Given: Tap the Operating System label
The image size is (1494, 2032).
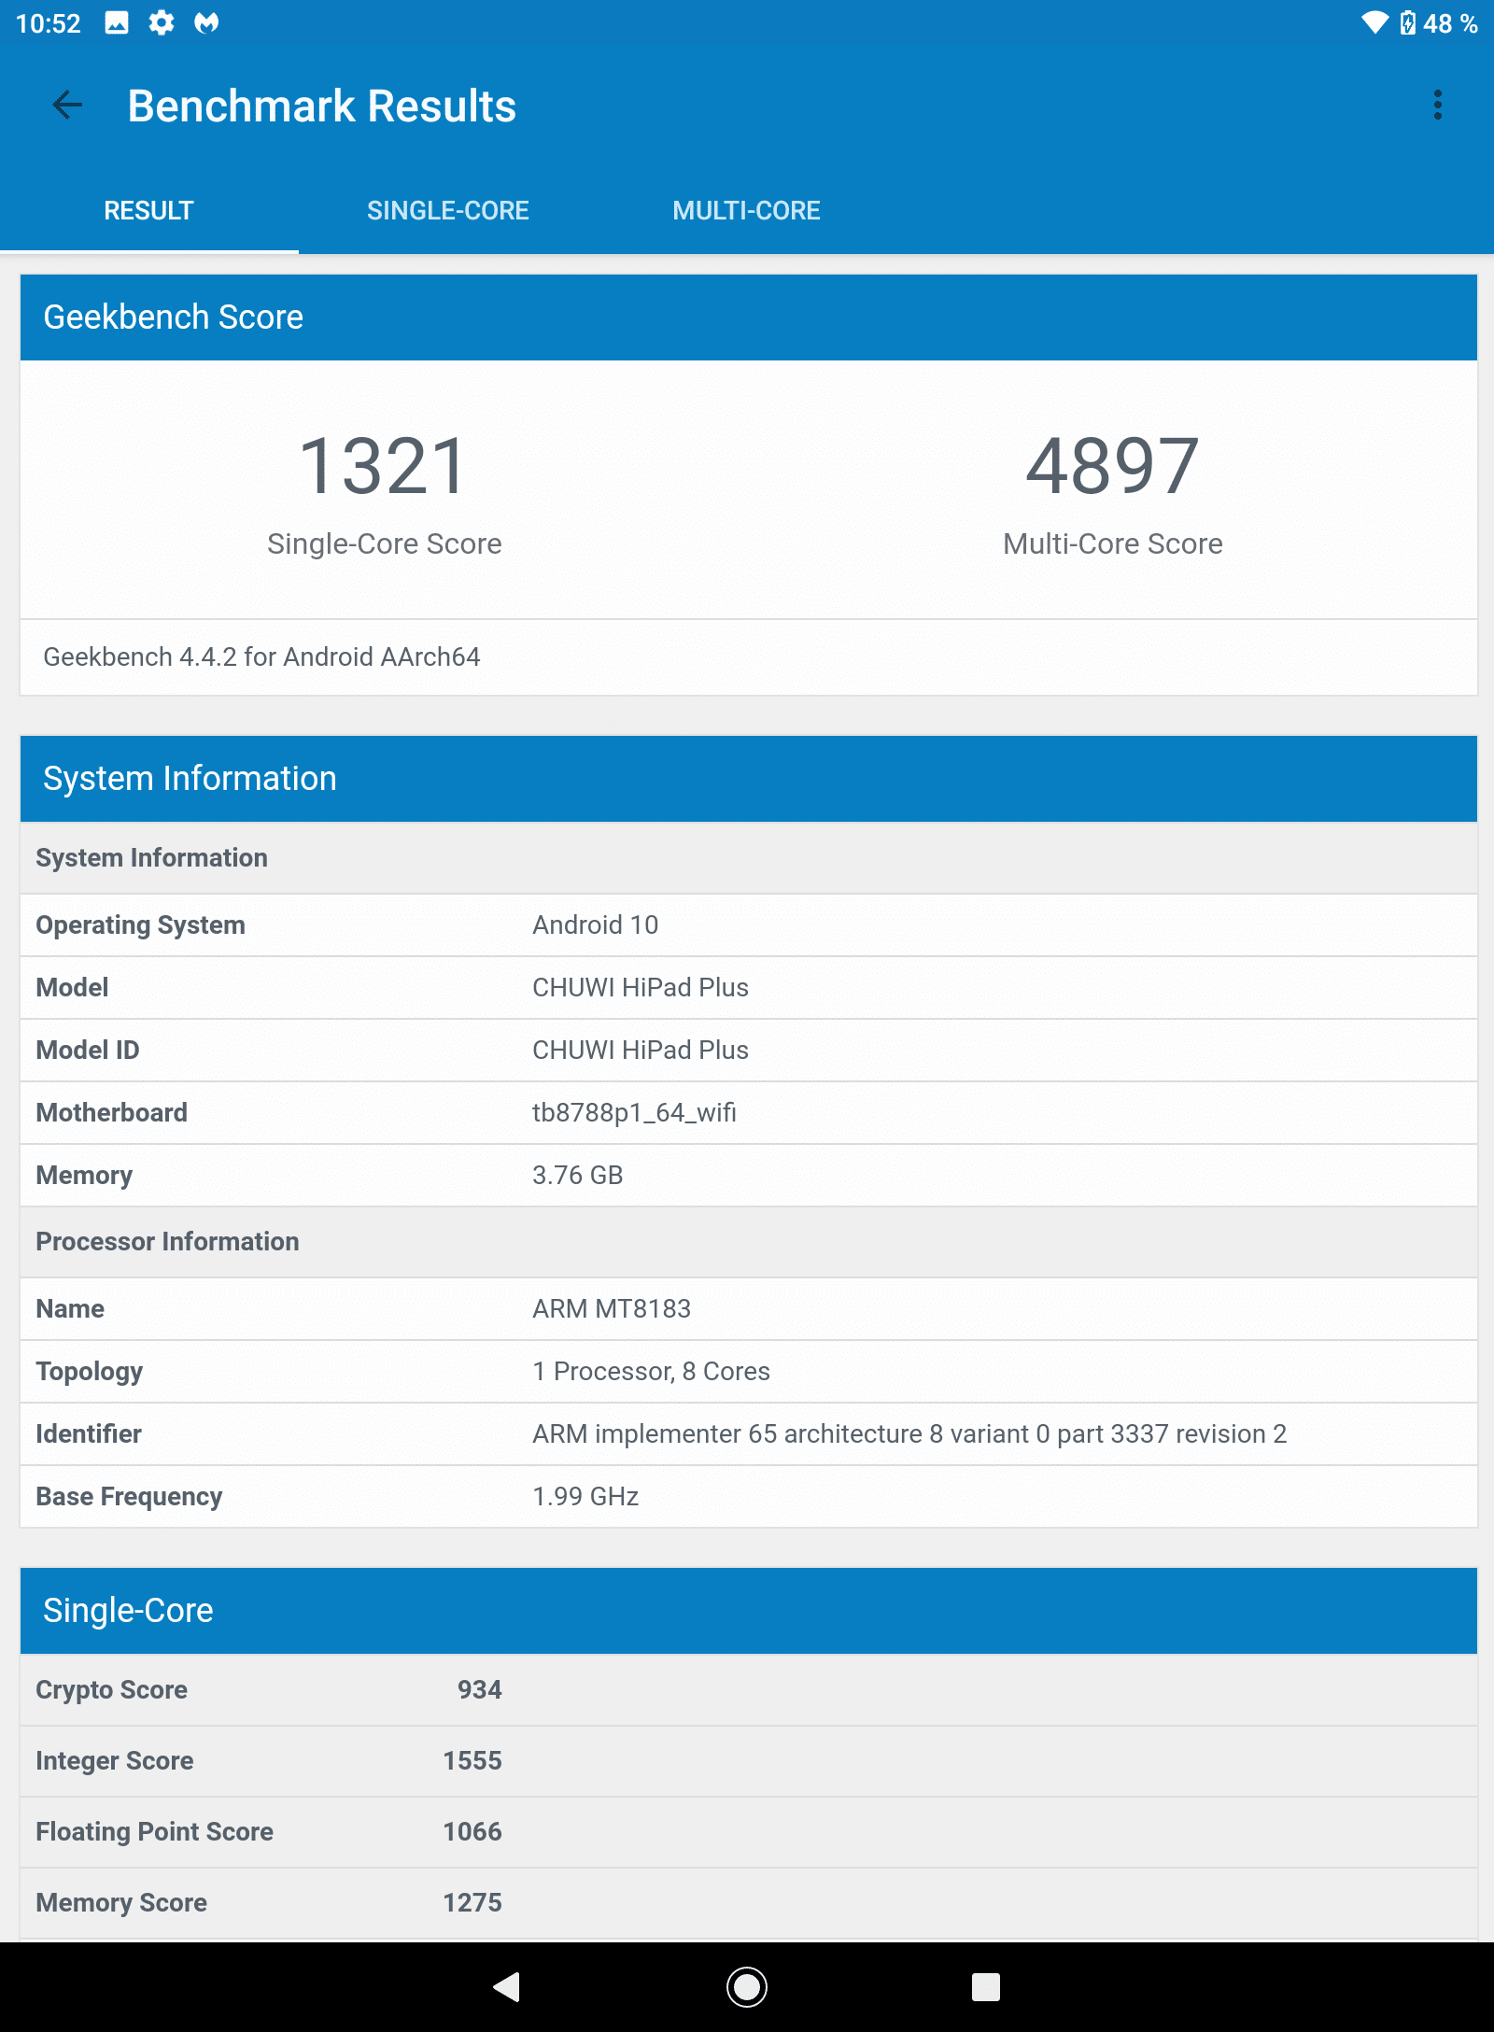Looking at the screenshot, I should [x=141, y=925].
